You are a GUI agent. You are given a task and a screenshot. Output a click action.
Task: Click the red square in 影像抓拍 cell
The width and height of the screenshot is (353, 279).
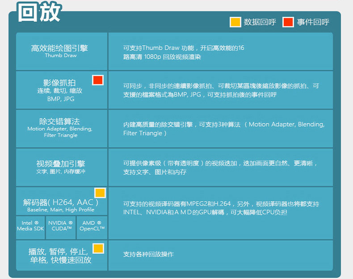[x=98, y=80]
